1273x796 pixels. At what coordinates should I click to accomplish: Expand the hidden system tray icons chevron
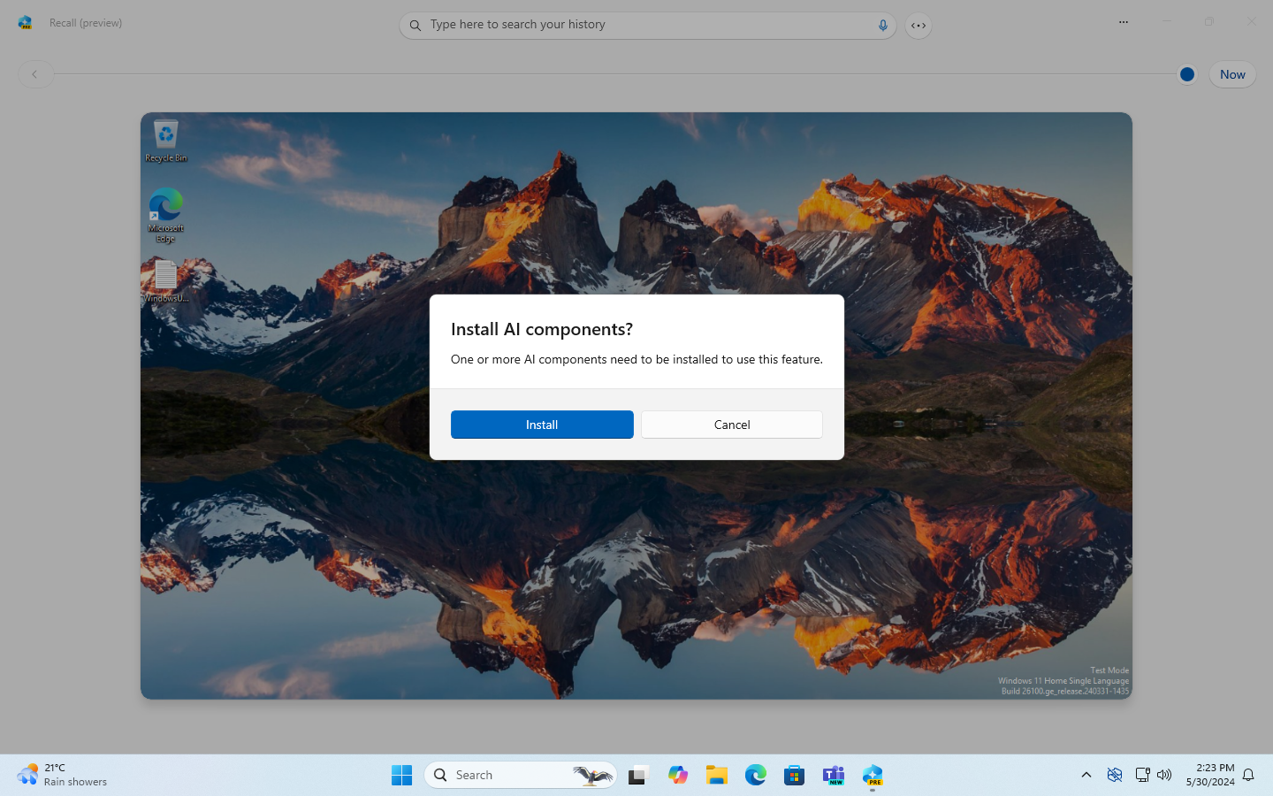coord(1086,775)
